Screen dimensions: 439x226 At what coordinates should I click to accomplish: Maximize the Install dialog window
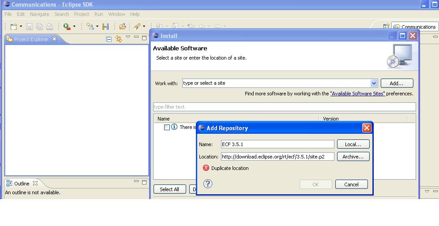point(402,36)
